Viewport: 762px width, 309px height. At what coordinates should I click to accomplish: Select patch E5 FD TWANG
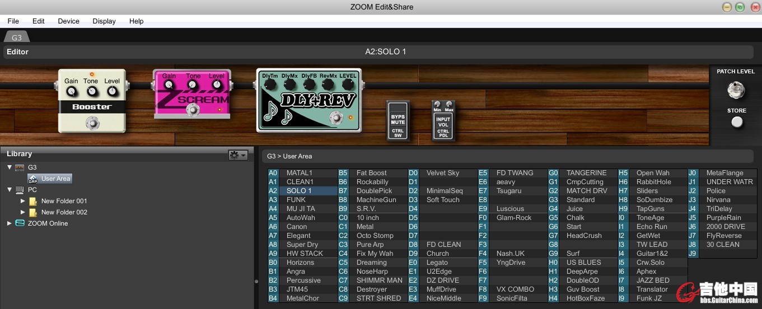512,173
